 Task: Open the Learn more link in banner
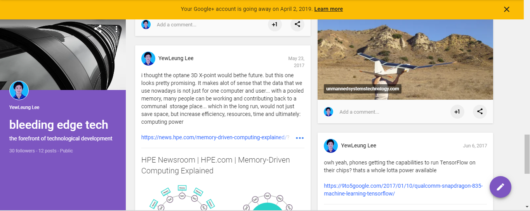328,9
